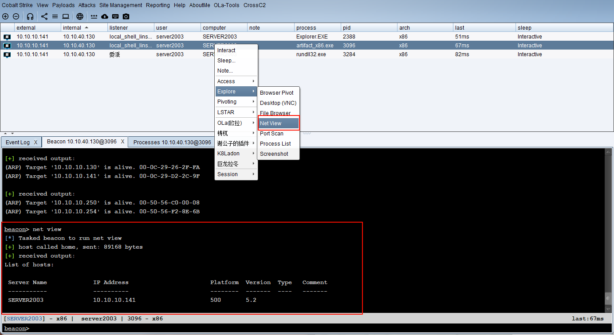
Task: Click the Connect to team server plus icon
Action: [5, 16]
